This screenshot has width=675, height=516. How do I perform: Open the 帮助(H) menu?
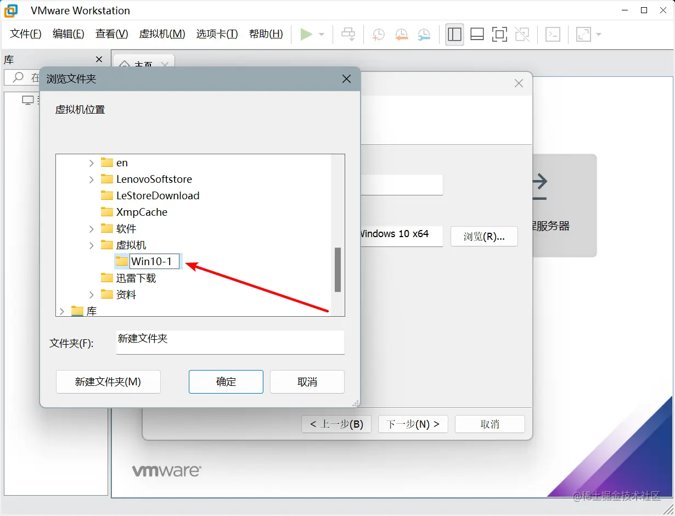pyautogui.click(x=266, y=34)
